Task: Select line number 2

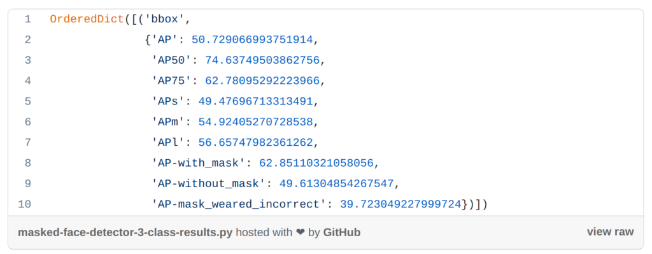Action: tap(27, 40)
